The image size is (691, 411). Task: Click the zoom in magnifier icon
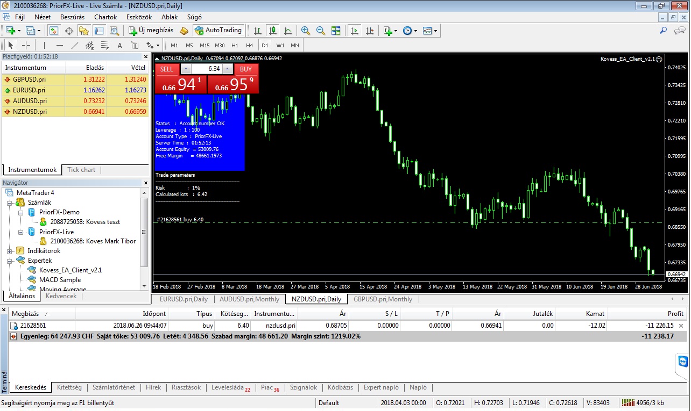[x=306, y=31]
